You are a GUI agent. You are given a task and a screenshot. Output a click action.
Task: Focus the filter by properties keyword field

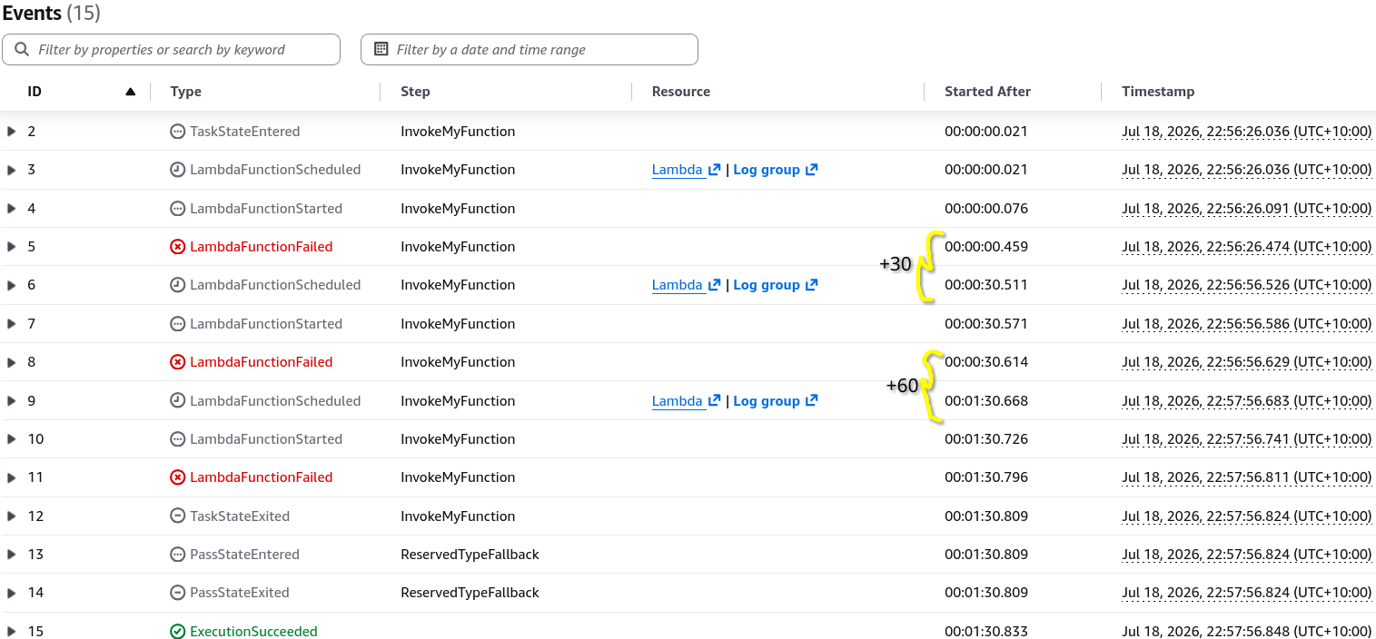point(171,49)
